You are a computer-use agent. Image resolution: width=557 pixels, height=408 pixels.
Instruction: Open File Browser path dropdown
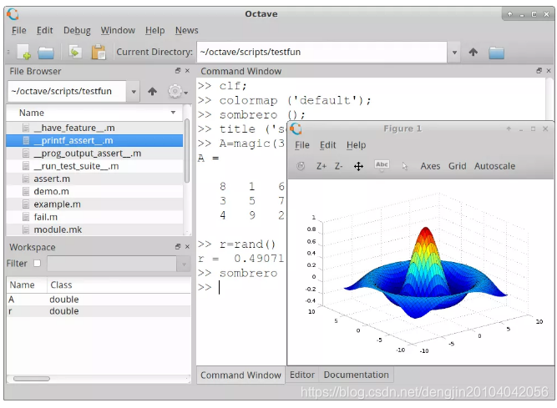point(134,92)
